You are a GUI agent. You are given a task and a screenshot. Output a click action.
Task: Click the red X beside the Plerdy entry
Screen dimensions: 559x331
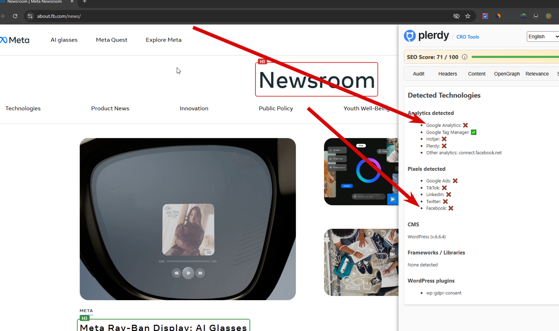[444, 146]
